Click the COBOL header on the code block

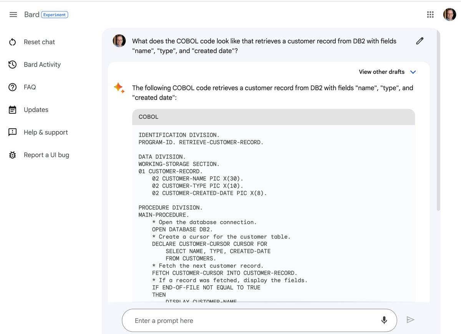coord(148,117)
